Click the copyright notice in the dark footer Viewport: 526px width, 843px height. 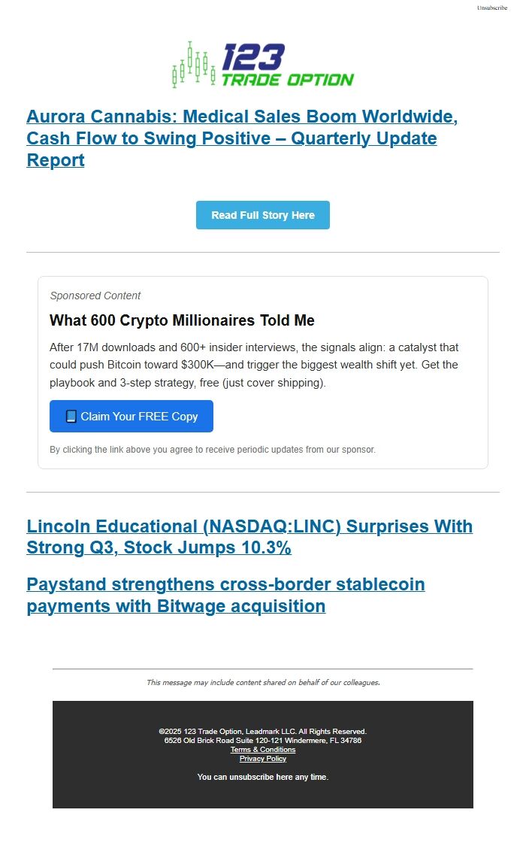[262, 731]
